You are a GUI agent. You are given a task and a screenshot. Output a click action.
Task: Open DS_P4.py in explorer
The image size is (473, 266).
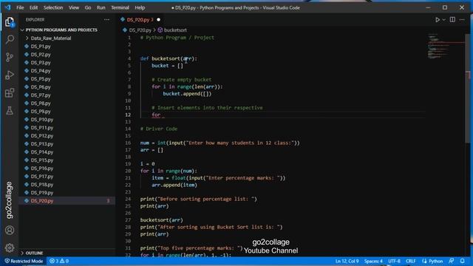[x=41, y=71]
